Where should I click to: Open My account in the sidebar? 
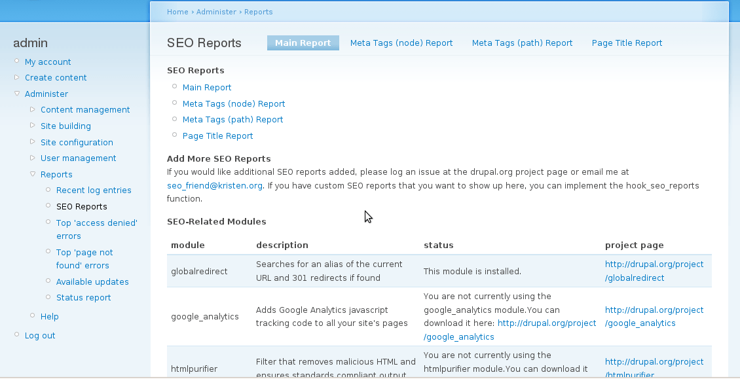48,62
